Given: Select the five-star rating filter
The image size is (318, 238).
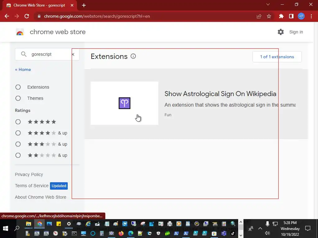Looking at the screenshot, I should 18,122.
